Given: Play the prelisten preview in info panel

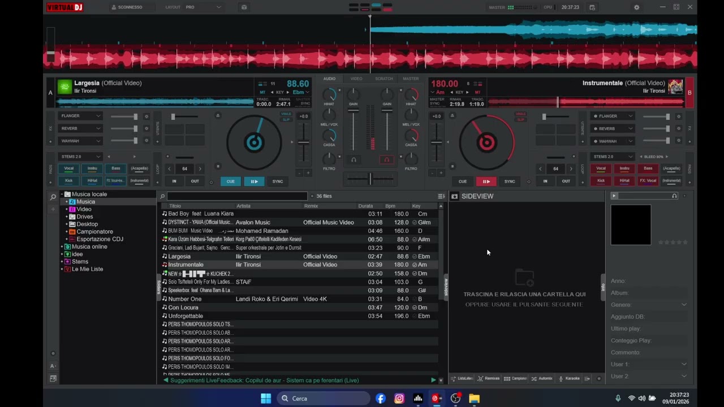Looking at the screenshot, I should [614, 196].
